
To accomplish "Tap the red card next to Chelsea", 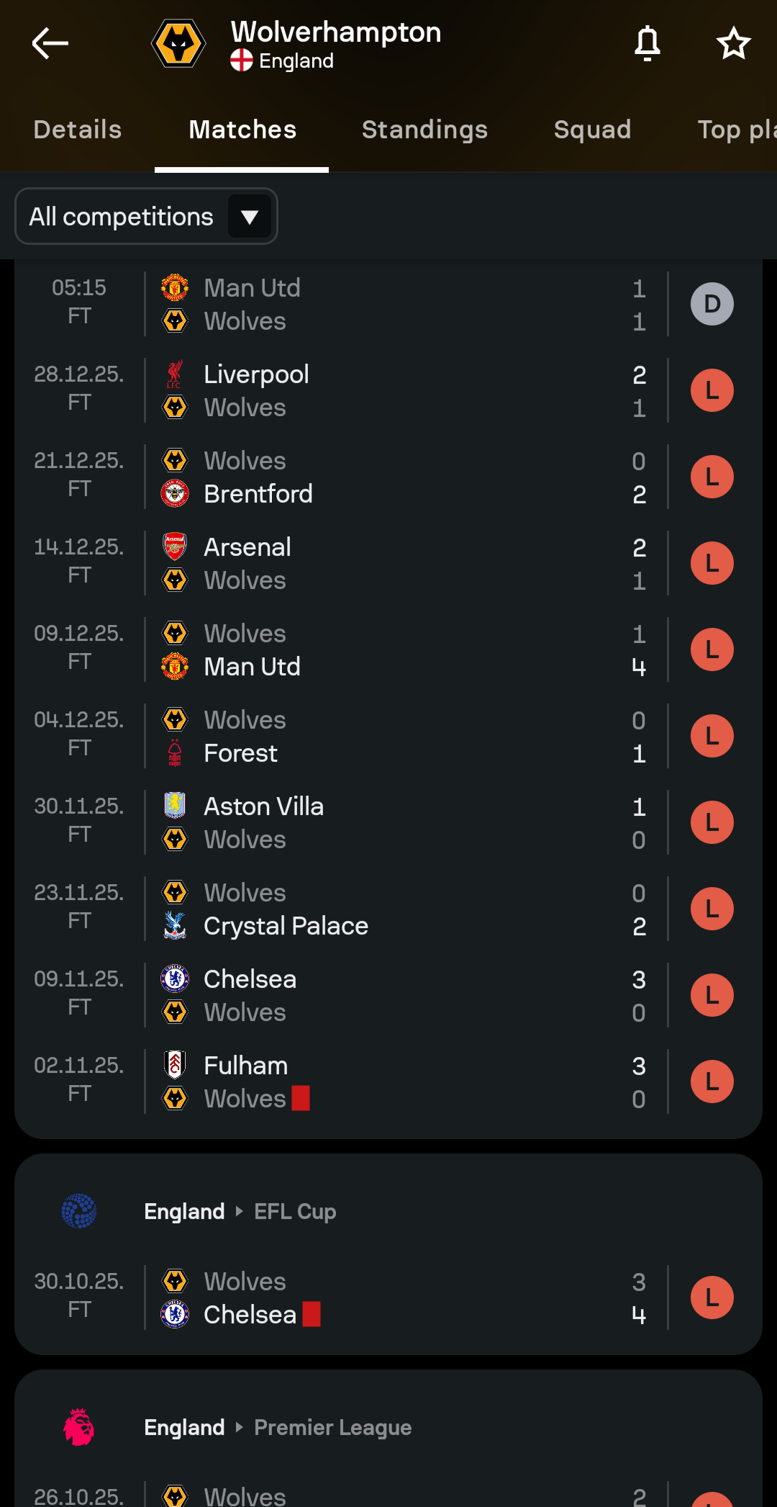I will click(x=312, y=1314).
